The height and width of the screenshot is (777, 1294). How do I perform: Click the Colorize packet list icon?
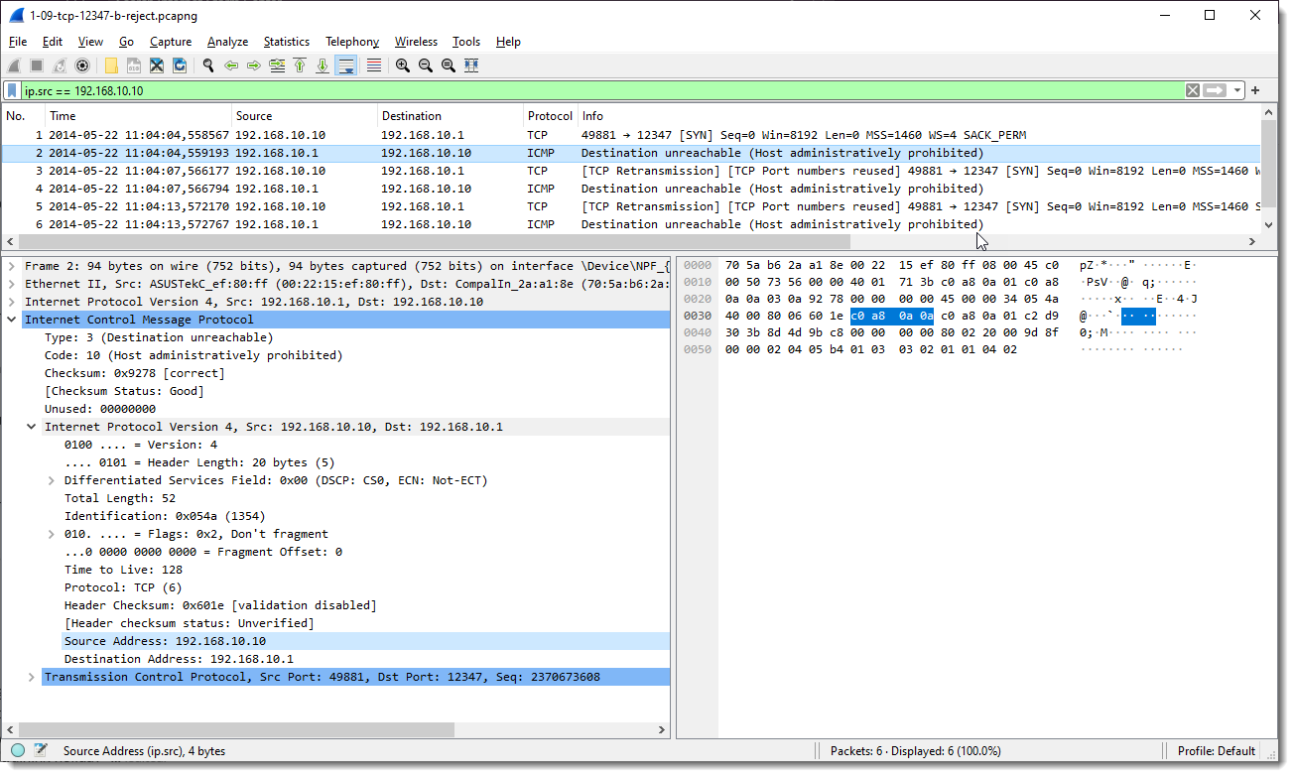coord(374,65)
